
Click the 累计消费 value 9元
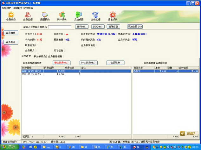pyautogui.click(x=68, y=40)
